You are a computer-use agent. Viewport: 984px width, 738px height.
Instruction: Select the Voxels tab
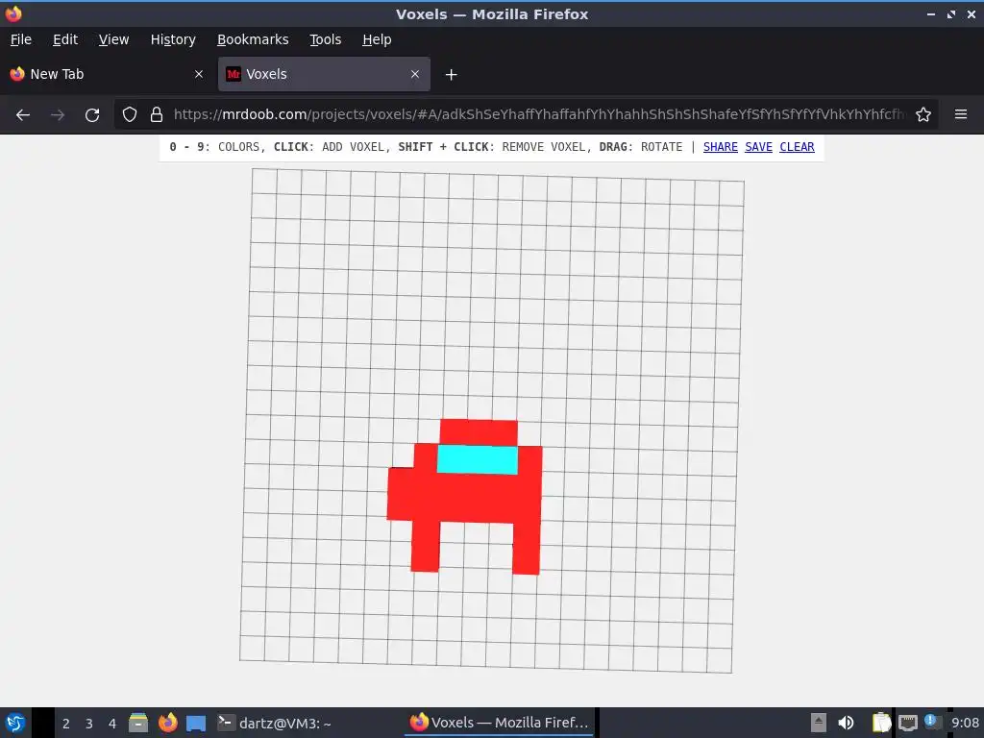tap(324, 74)
